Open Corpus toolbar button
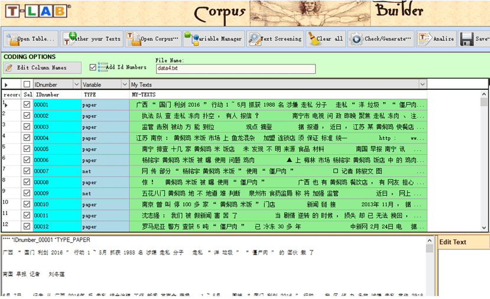The height and width of the screenshot is (299, 490). tap(153, 39)
